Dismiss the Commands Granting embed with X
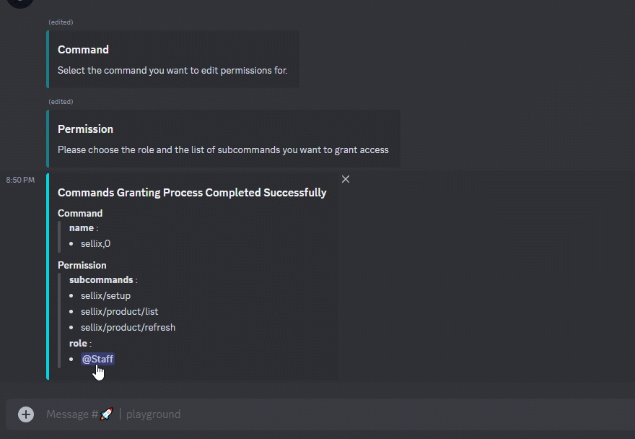 346,179
